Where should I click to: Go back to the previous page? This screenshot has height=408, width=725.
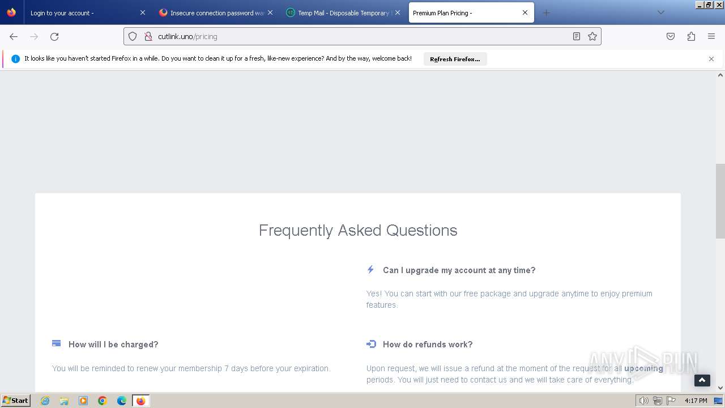point(14,36)
